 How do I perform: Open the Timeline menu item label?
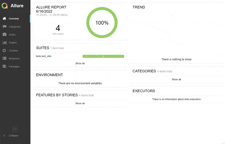click(x=13, y=51)
